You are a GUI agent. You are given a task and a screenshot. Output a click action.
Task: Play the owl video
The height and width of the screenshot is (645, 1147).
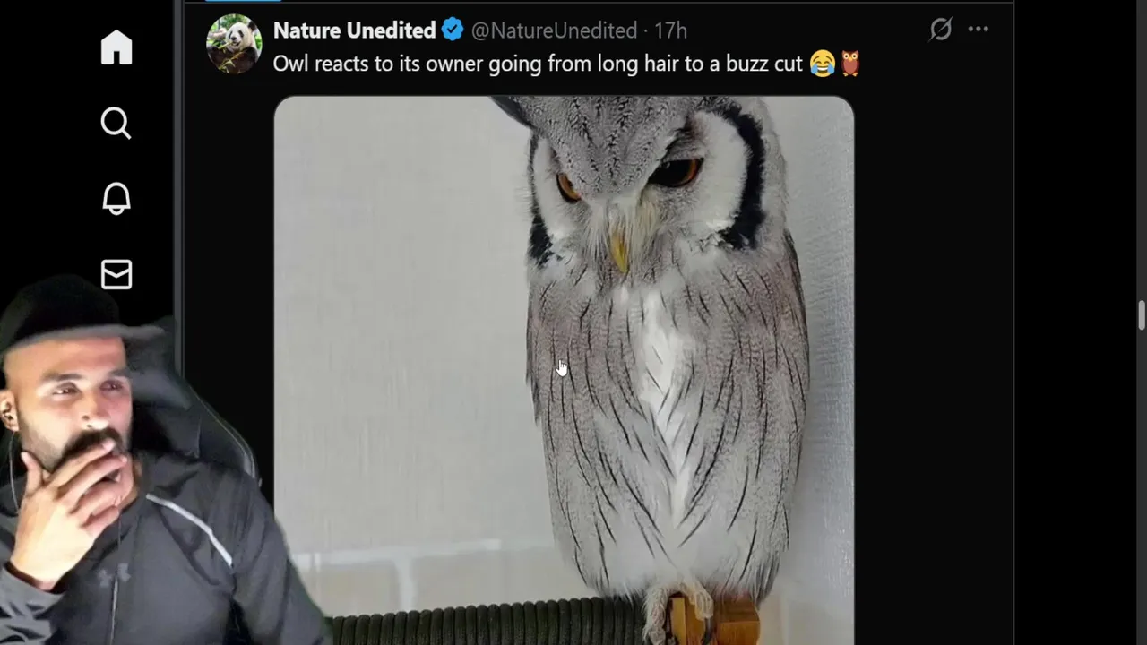pos(564,370)
